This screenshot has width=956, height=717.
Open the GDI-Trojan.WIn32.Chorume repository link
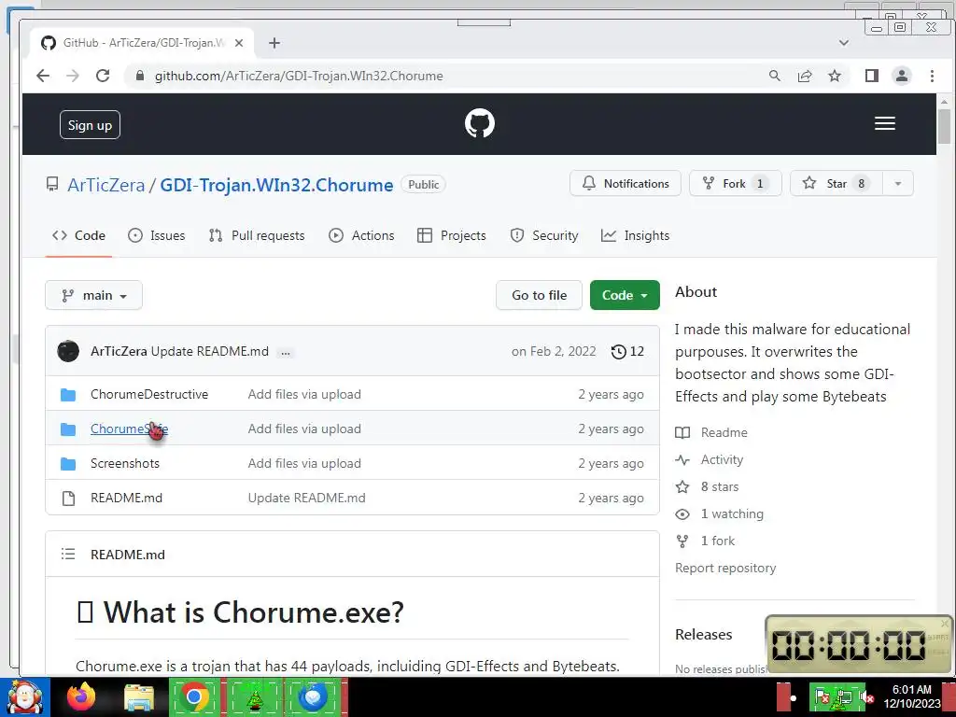(276, 185)
